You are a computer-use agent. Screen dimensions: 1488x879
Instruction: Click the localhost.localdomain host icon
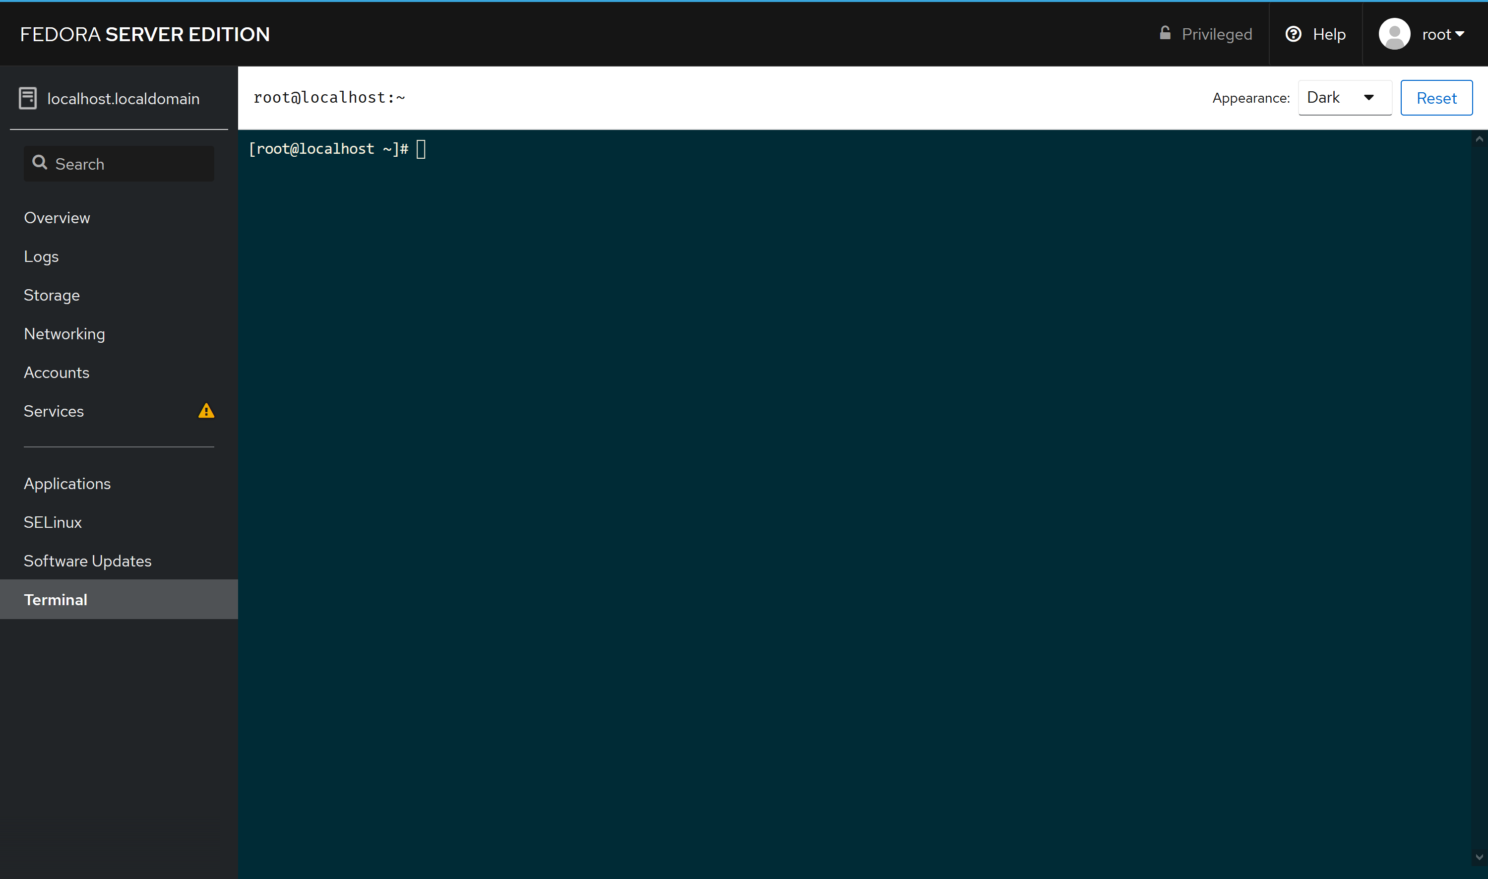click(x=28, y=98)
